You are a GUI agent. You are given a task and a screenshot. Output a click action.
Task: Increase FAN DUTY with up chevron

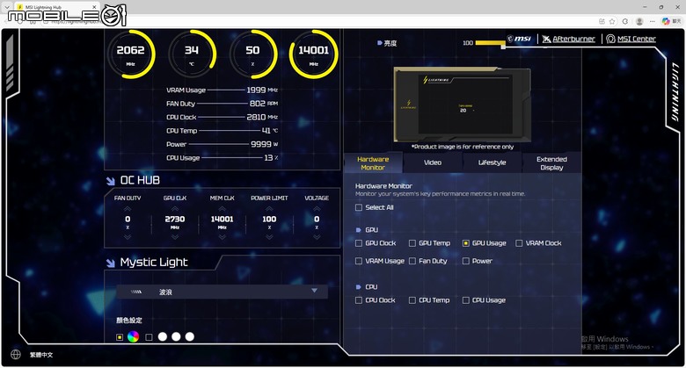click(128, 208)
